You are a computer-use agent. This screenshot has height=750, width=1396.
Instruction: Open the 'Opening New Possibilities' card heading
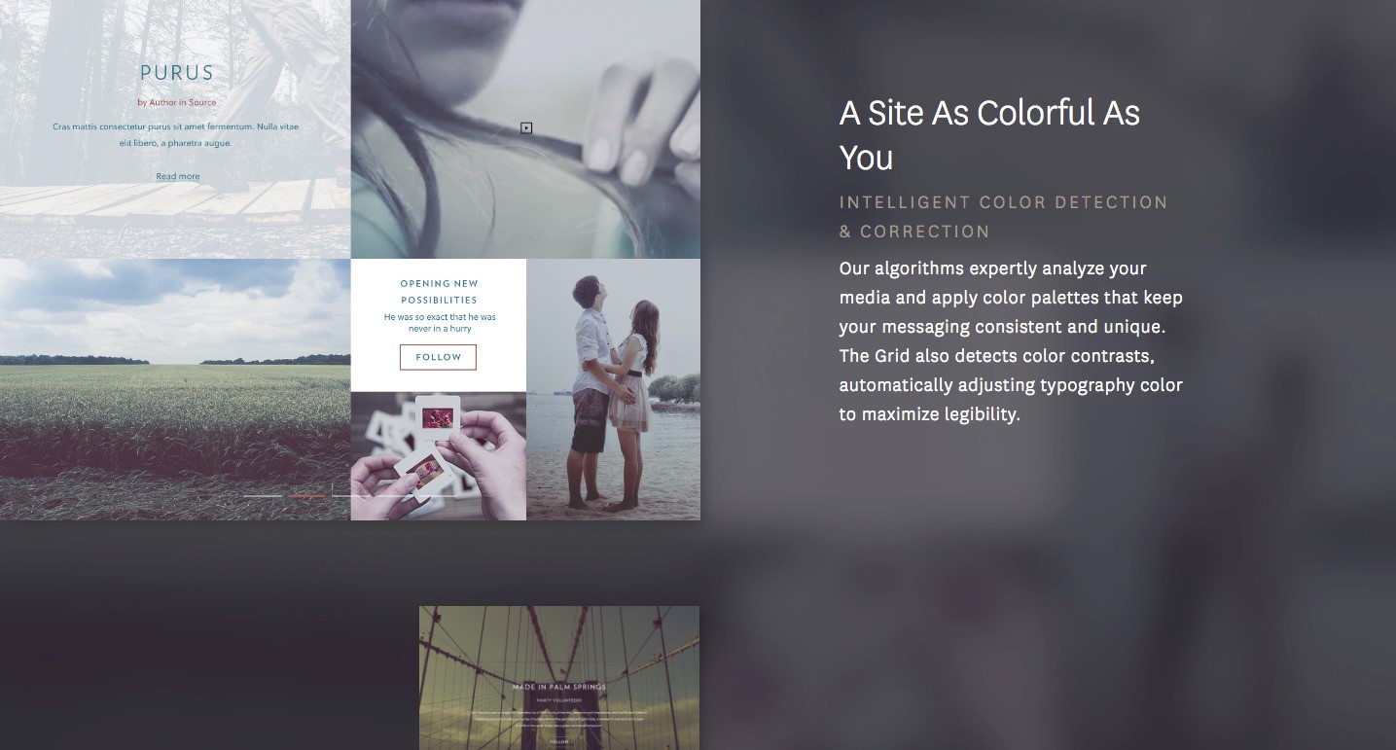(x=439, y=292)
